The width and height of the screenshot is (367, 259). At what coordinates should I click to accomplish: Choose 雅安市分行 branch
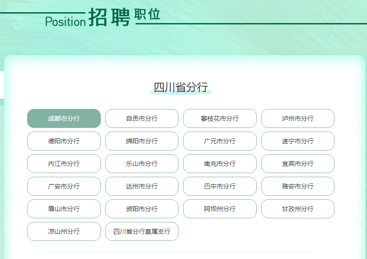pos(298,186)
